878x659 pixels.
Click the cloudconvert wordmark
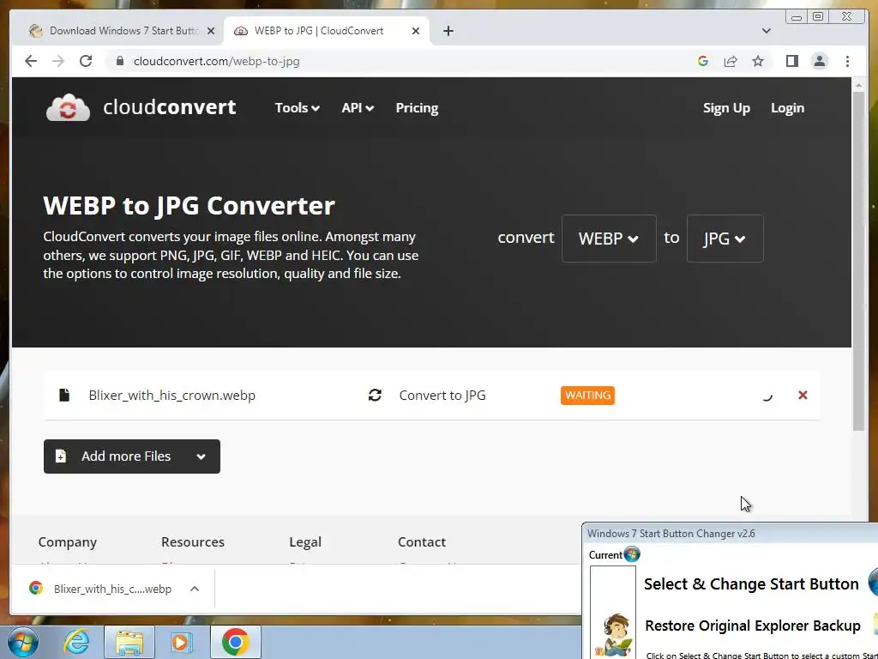click(169, 107)
